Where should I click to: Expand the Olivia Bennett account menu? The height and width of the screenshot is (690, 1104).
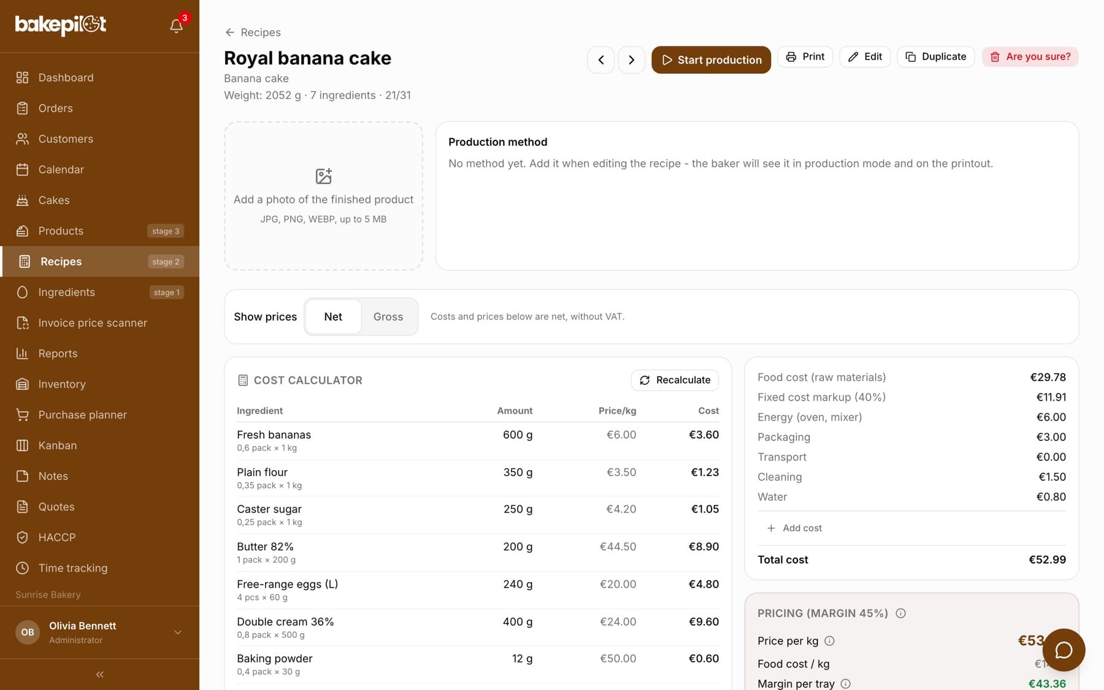point(99,632)
